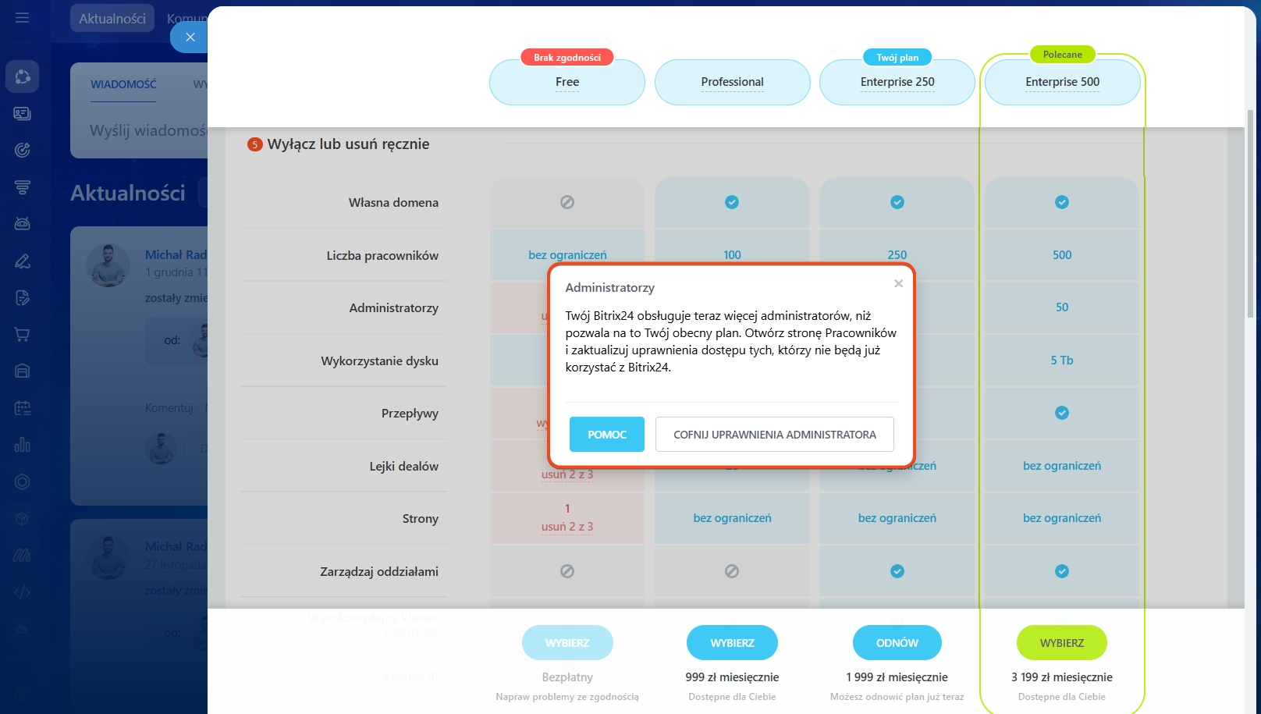
Task: Click the document edit icon in sidebar
Action: 22,297
